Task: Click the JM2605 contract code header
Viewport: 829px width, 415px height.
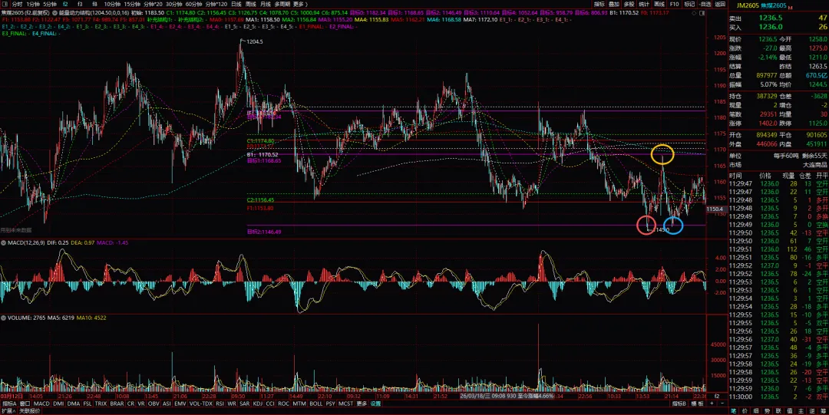Action: [748, 5]
